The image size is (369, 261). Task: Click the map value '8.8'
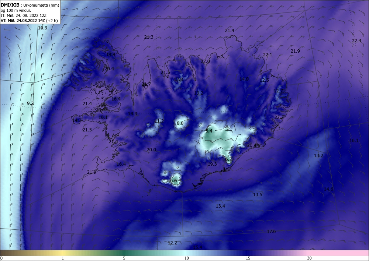pyautogui.click(x=180, y=123)
